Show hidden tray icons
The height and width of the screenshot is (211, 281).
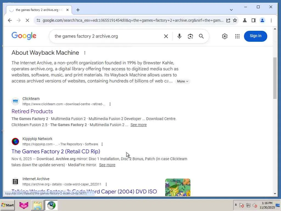pos(236,205)
